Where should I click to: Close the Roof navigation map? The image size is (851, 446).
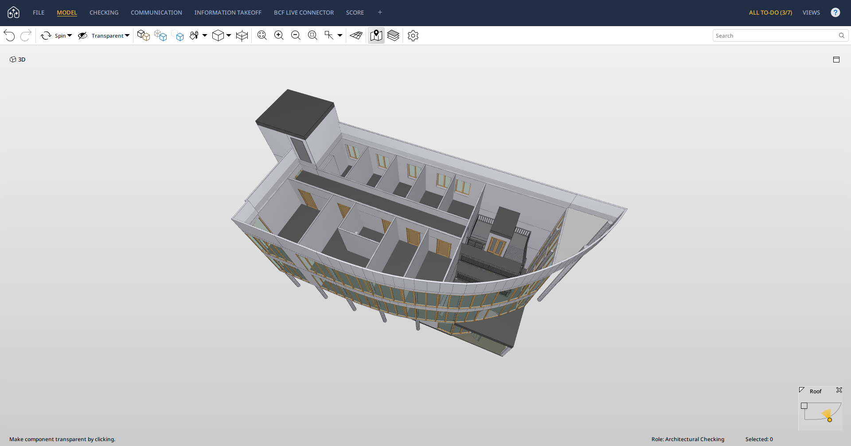click(x=839, y=390)
